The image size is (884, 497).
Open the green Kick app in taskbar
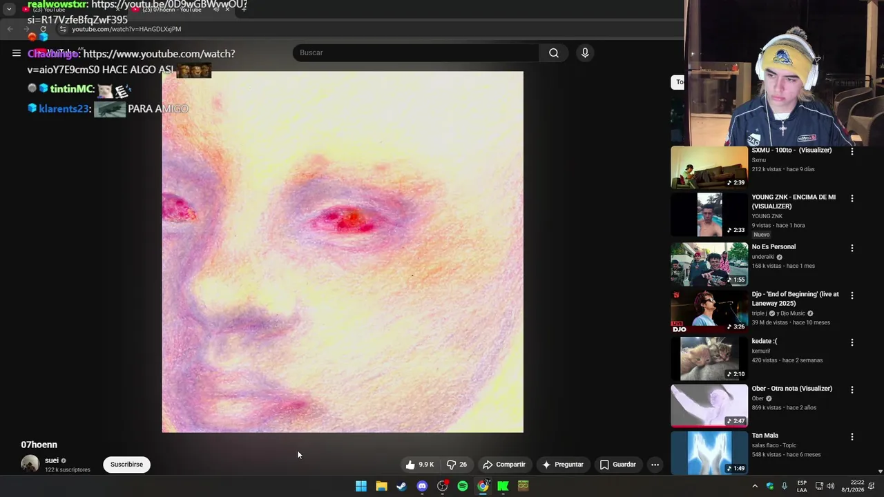[x=503, y=486]
